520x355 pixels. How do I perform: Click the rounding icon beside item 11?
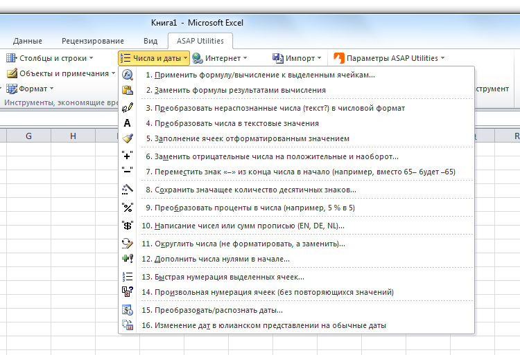pos(128,244)
